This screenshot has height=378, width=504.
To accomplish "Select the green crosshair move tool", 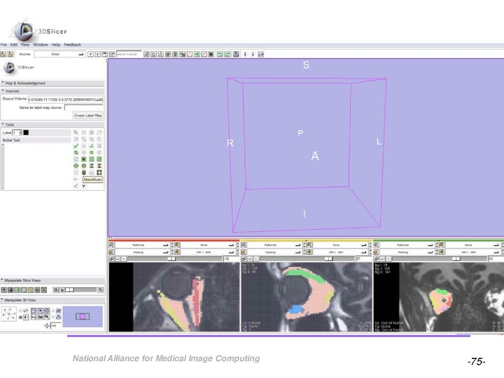I will [x=76, y=166].
